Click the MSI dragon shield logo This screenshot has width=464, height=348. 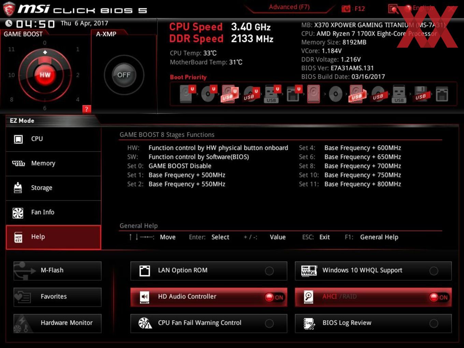(x=9, y=9)
